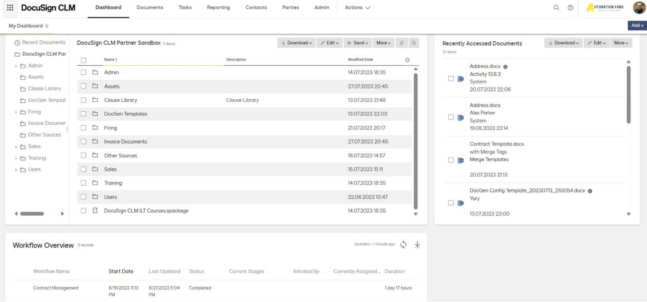Click folder icon in the Sales list row

coord(95,169)
